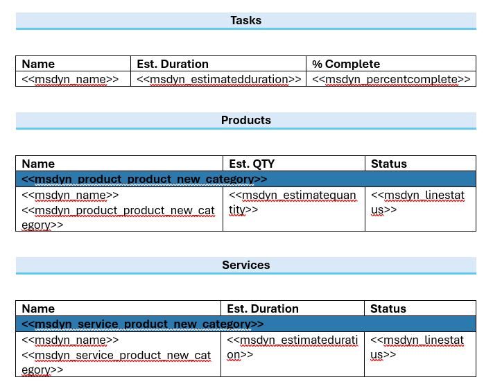Click the msdyn_estimatedduration placeholder in Tasks table
This screenshot has height=391, width=493.
coord(219,79)
